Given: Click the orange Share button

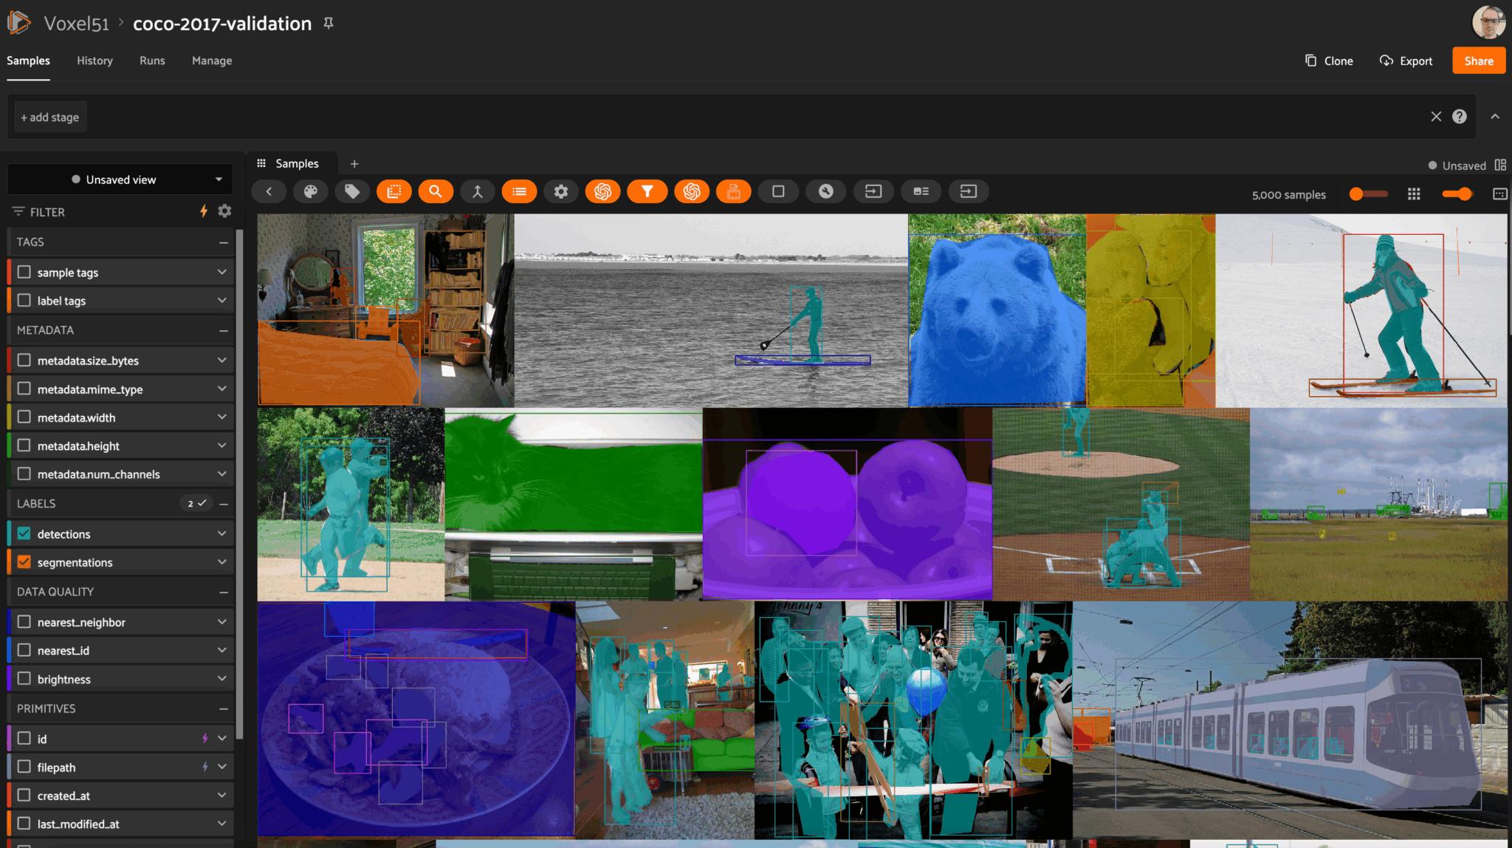Looking at the screenshot, I should tap(1478, 61).
